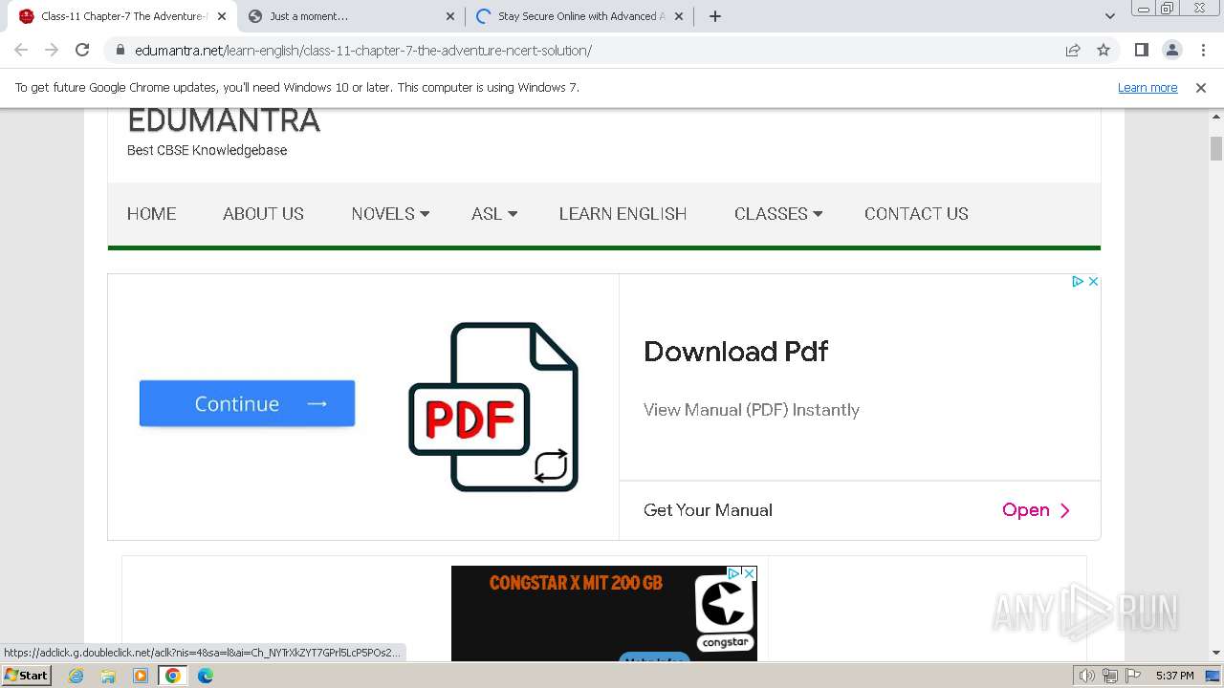Expand the NOVELS dropdown menu

coord(390,214)
